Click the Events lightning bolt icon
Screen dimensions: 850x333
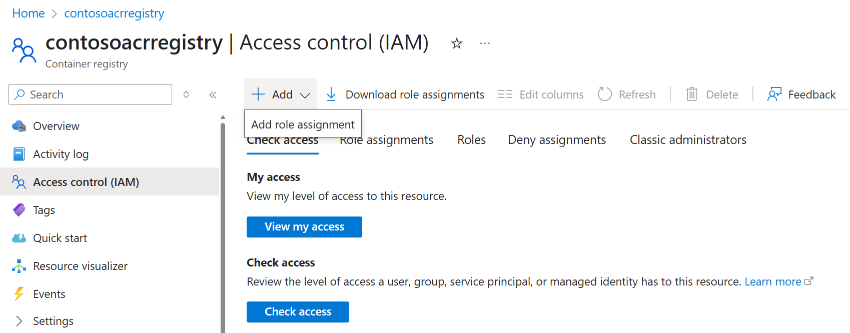[x=19, y=294]
